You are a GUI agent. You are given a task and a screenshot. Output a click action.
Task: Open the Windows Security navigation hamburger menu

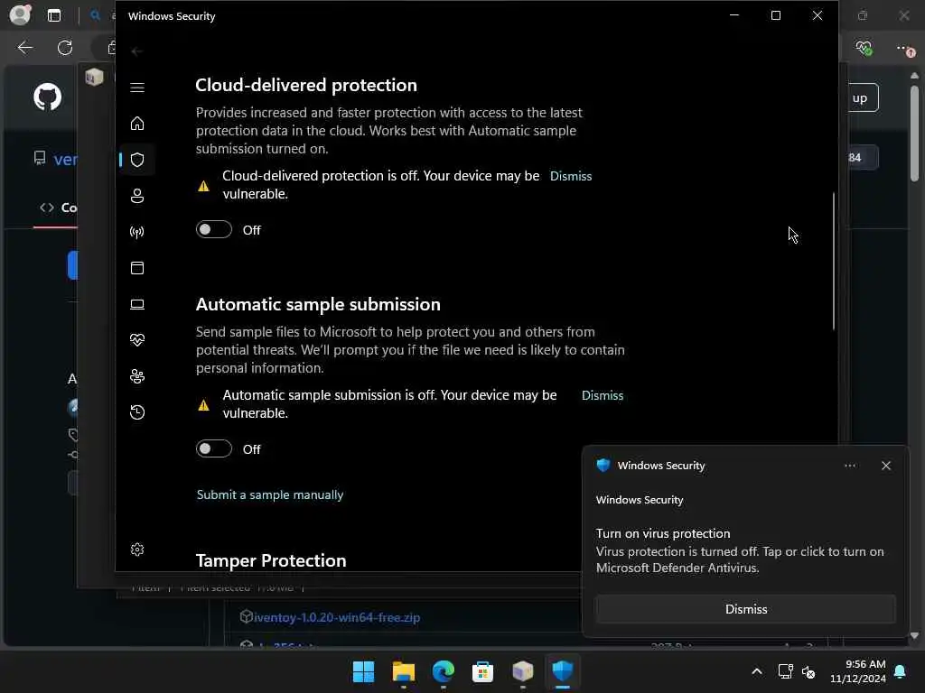pyautogui.click(x=137, y=88)
